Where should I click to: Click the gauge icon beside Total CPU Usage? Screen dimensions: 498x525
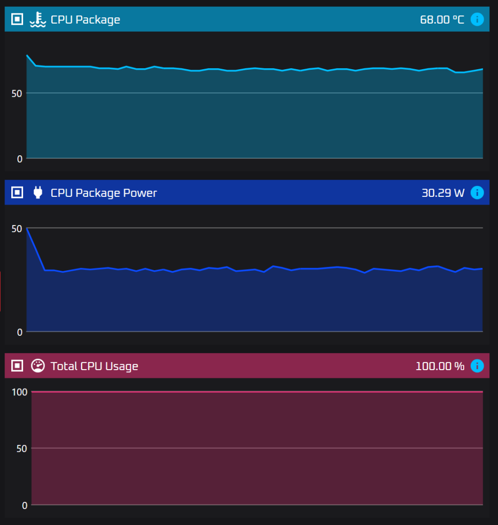[x=37, y=366]
